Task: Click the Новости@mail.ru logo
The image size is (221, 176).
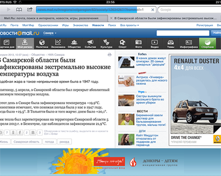Action: pos(20,33)
